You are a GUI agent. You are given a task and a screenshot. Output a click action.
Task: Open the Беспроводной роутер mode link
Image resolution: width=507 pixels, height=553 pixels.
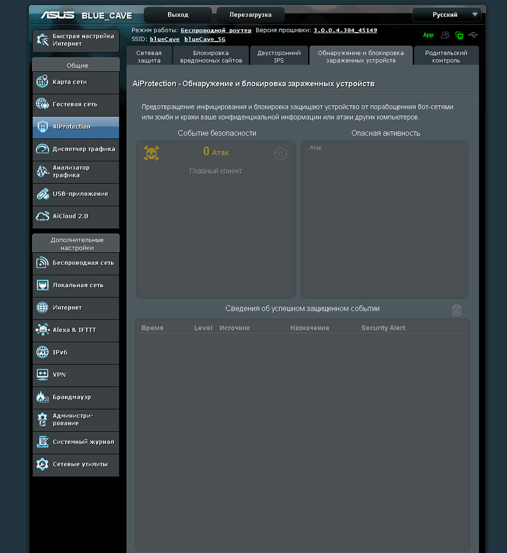tap(216, 30)
